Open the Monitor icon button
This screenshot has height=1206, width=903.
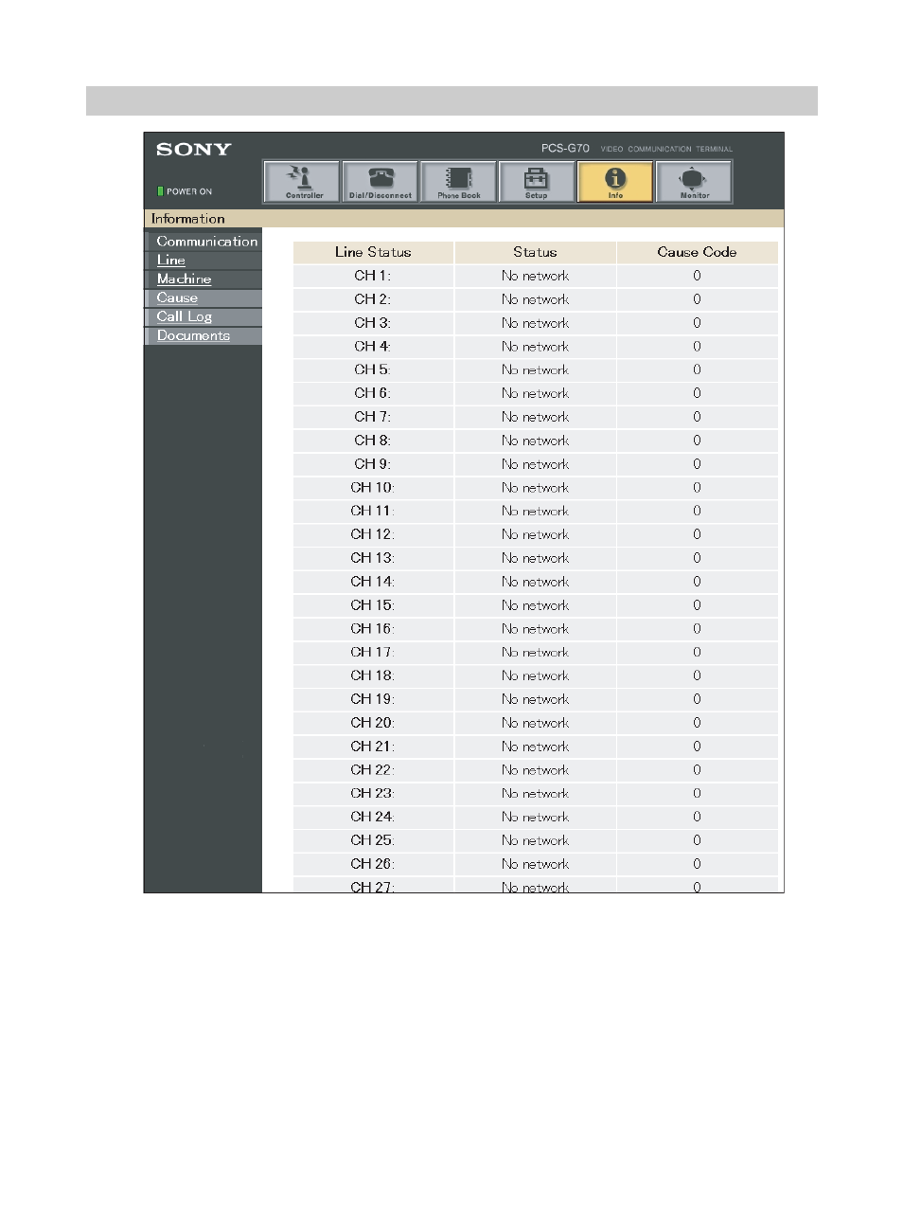click(694, 182)
